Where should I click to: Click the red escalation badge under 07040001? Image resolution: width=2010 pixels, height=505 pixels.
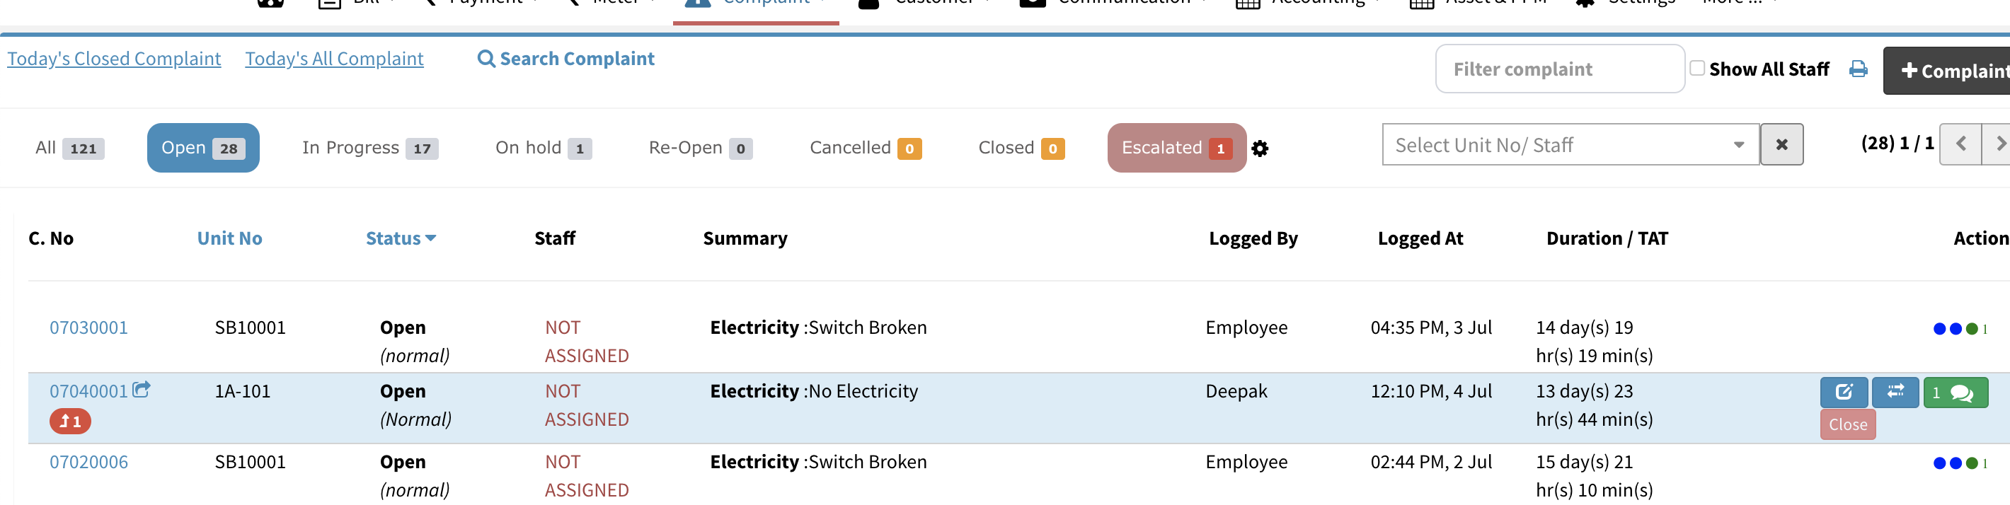[69, 421]
